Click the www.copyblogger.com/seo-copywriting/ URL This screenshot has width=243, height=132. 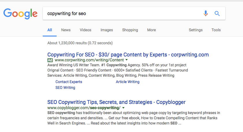(x=84, y=108)
